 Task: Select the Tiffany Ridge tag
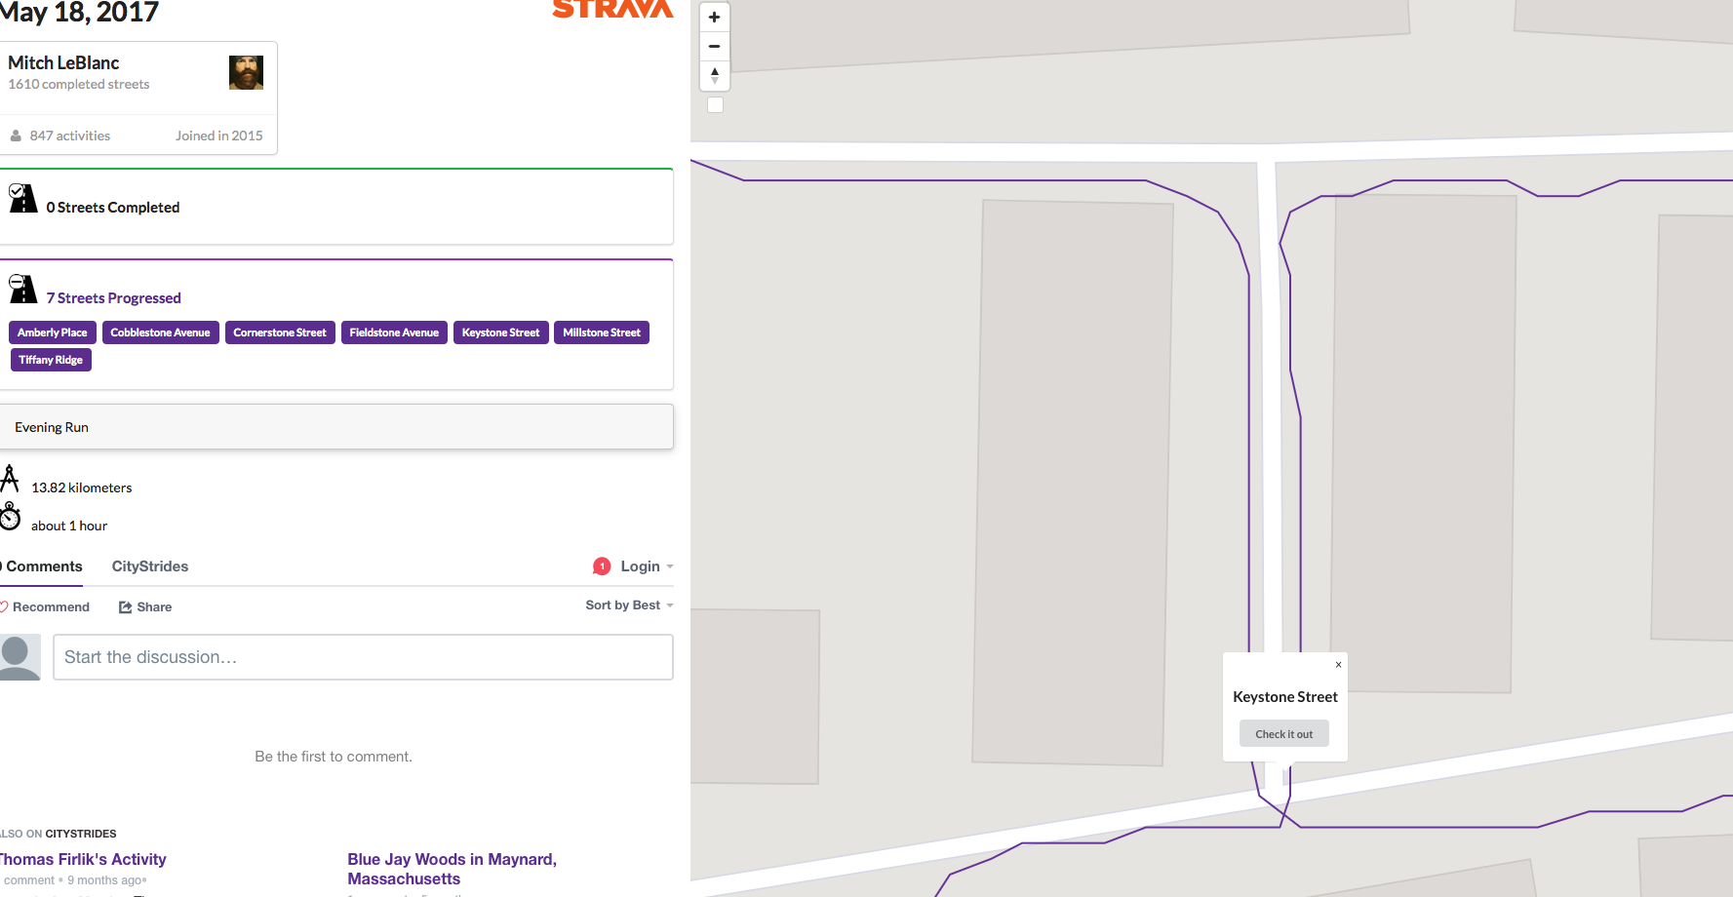[51, 360]
